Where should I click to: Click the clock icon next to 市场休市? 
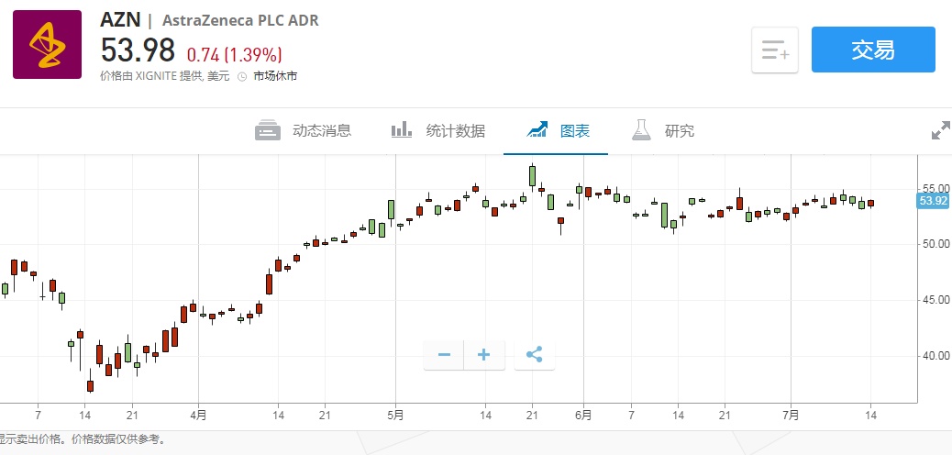242,76
